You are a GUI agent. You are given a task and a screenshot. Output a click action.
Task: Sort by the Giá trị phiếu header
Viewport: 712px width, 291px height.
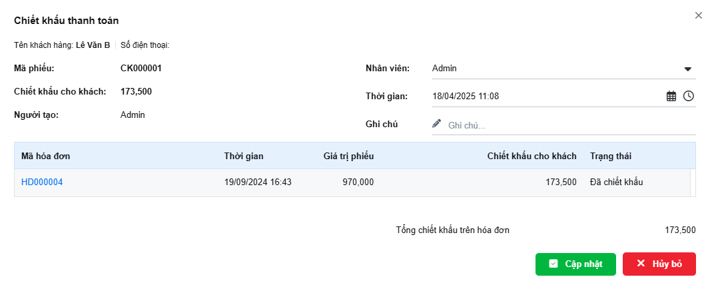(x=349, y=156)
